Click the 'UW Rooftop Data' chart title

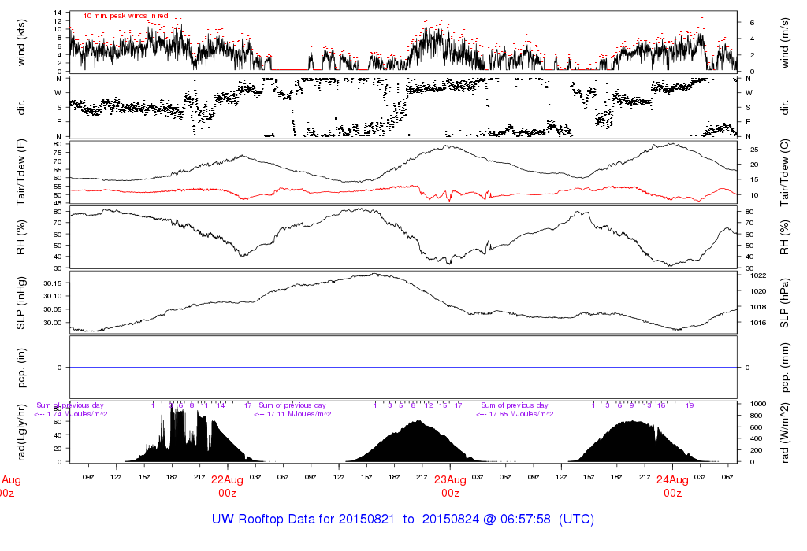click(x=403, y=520)
